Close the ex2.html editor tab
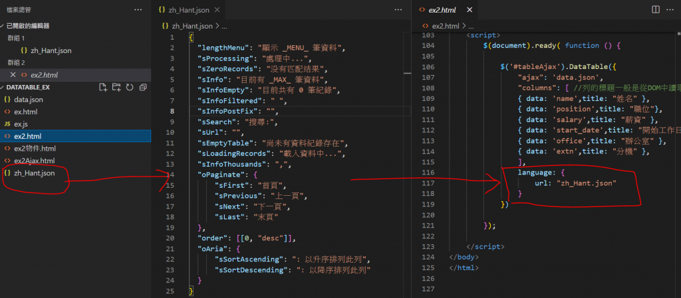 click(x=470, y=9)
